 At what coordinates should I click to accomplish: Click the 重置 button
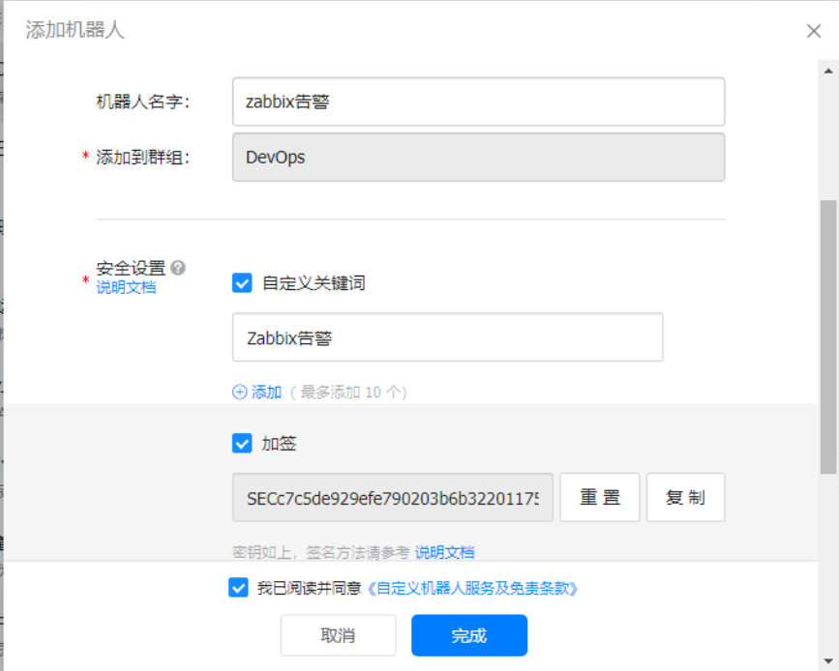599,497
